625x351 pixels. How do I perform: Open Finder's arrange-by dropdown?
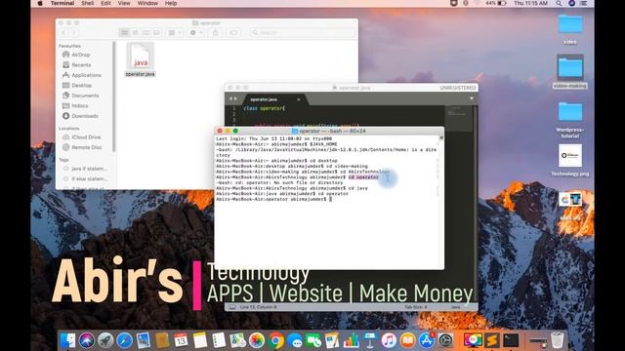click(175, 32)
